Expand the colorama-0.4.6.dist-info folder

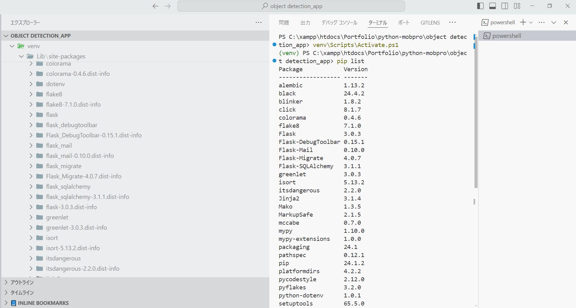tap(31, 74)
